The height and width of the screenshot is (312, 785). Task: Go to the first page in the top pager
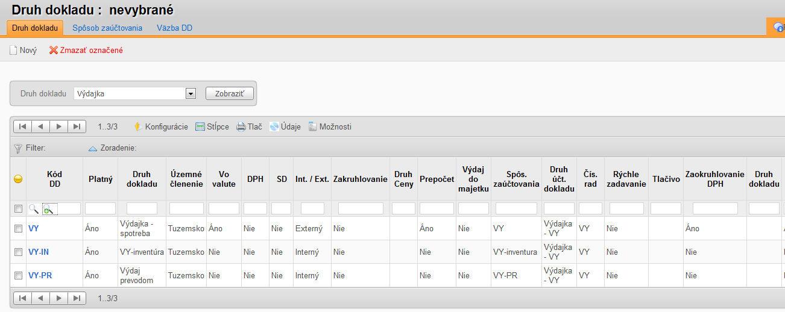(22, 126)
